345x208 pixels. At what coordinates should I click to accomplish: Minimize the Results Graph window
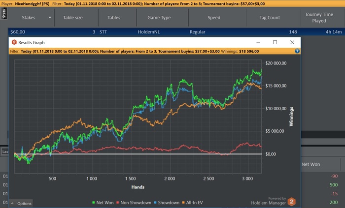[258, 42]
